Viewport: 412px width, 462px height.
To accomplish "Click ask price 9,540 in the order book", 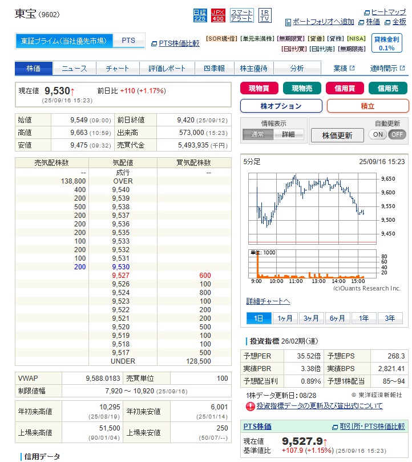I will click(x=120, y=190).
